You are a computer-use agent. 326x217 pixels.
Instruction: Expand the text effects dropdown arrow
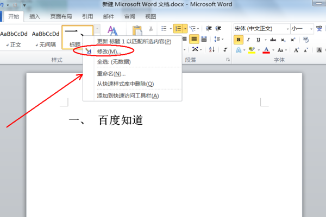(x=244, y=50)
